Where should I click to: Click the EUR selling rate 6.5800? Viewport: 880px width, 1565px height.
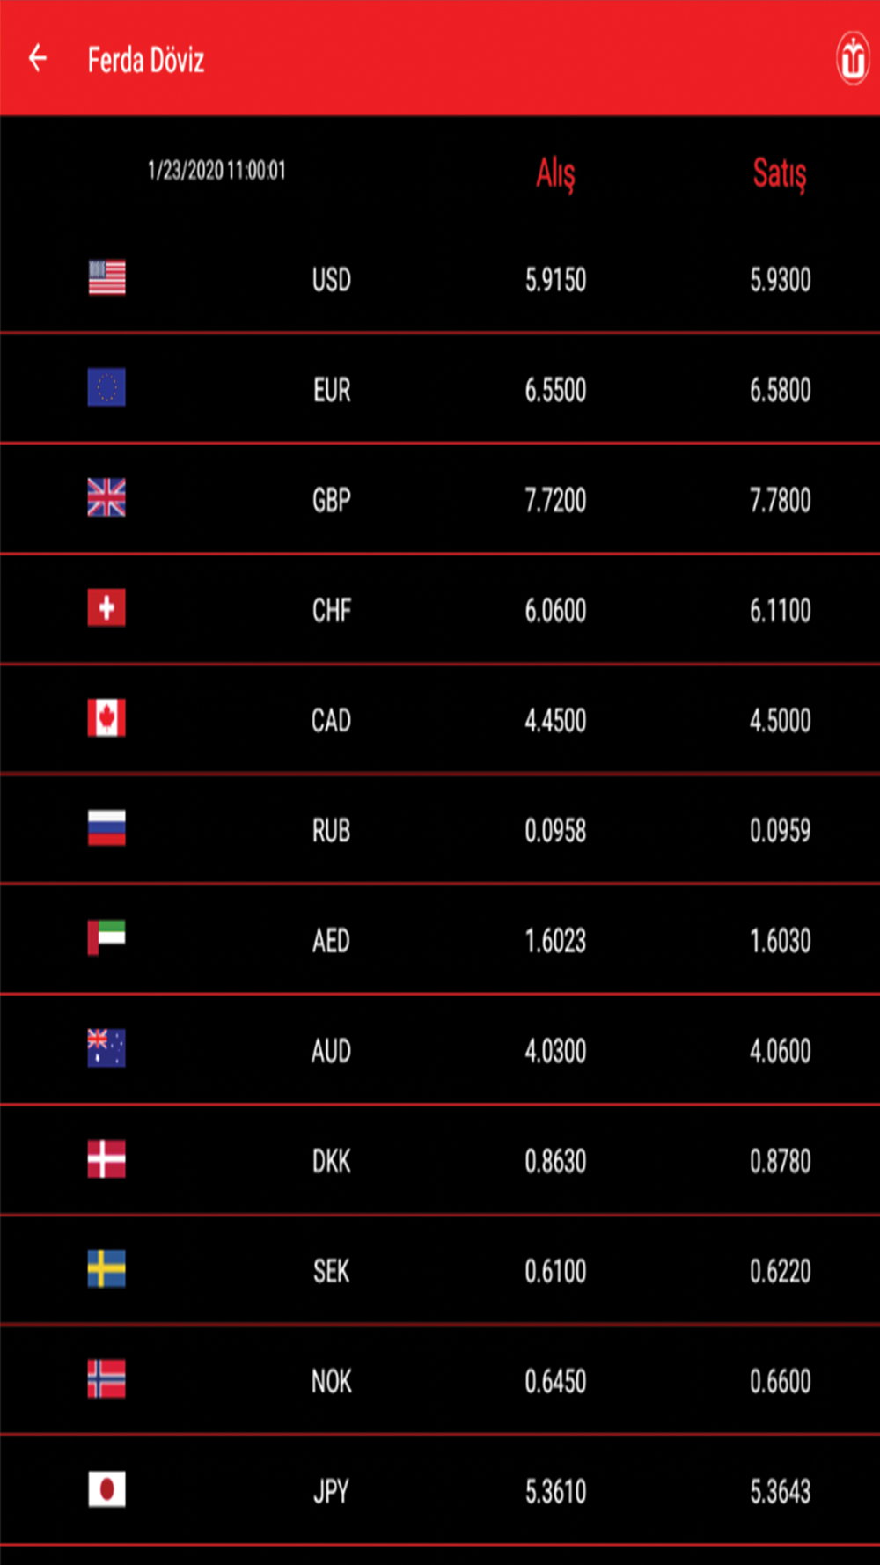(781, 390)
